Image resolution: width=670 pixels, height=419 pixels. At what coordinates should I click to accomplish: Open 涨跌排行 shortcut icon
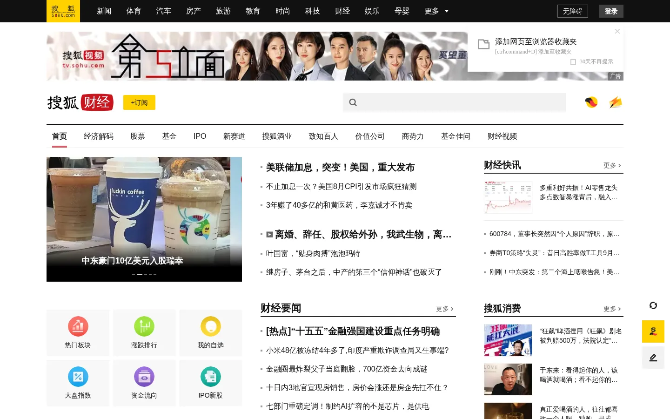pyautogui.click(x=144, y=326)
